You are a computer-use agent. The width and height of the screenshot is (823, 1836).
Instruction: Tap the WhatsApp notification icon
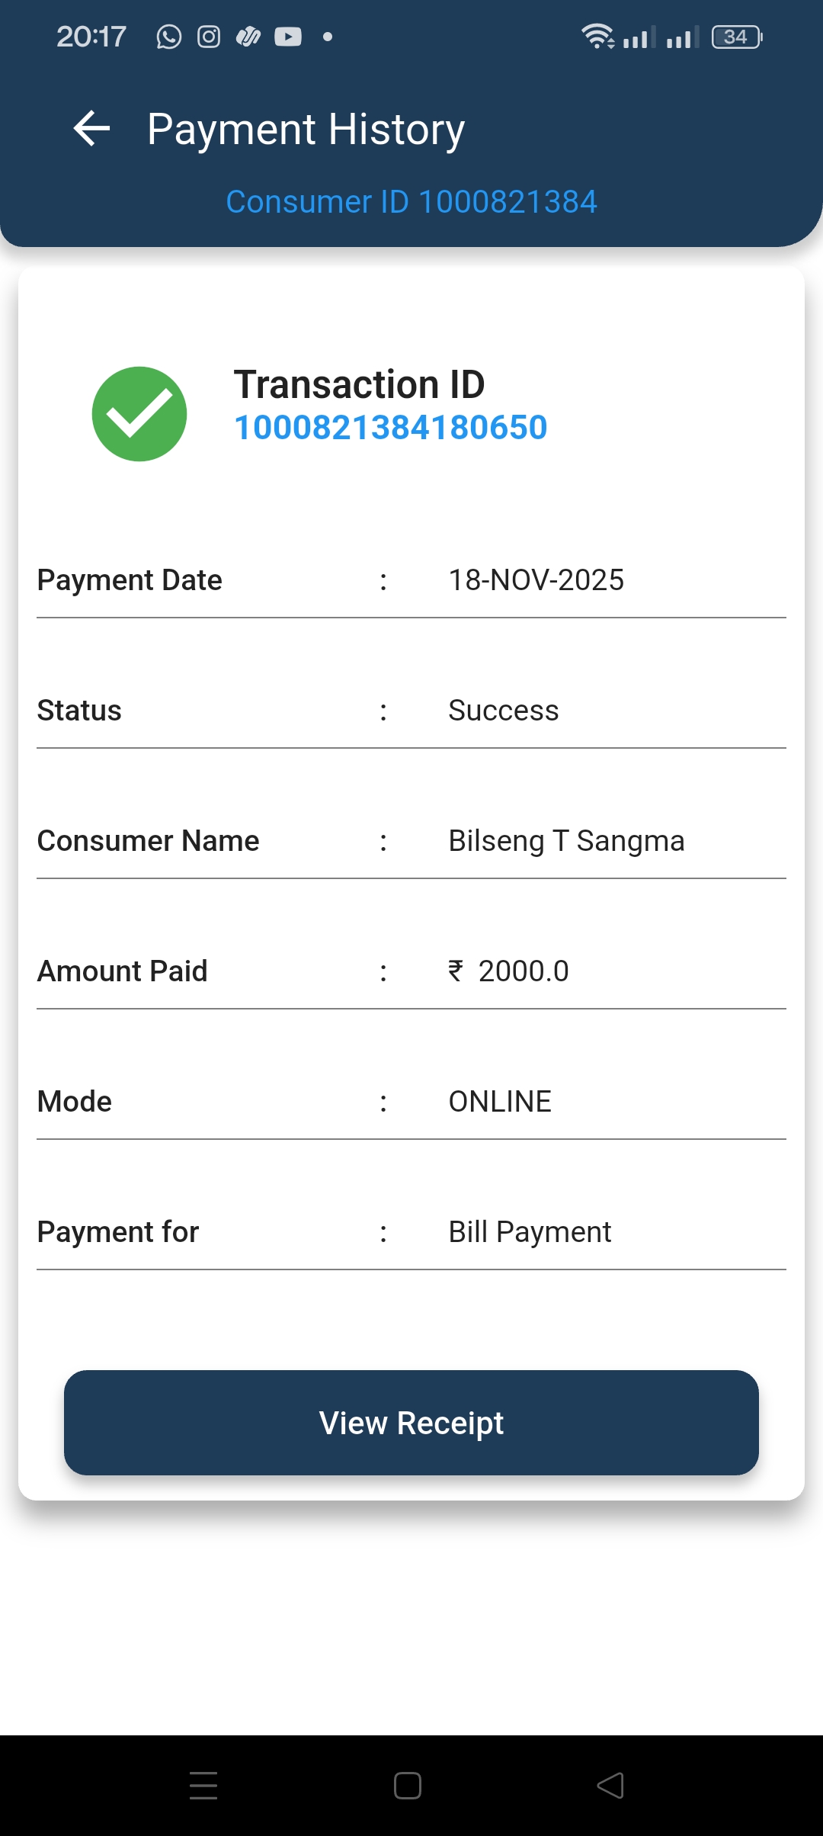[168, 37]
